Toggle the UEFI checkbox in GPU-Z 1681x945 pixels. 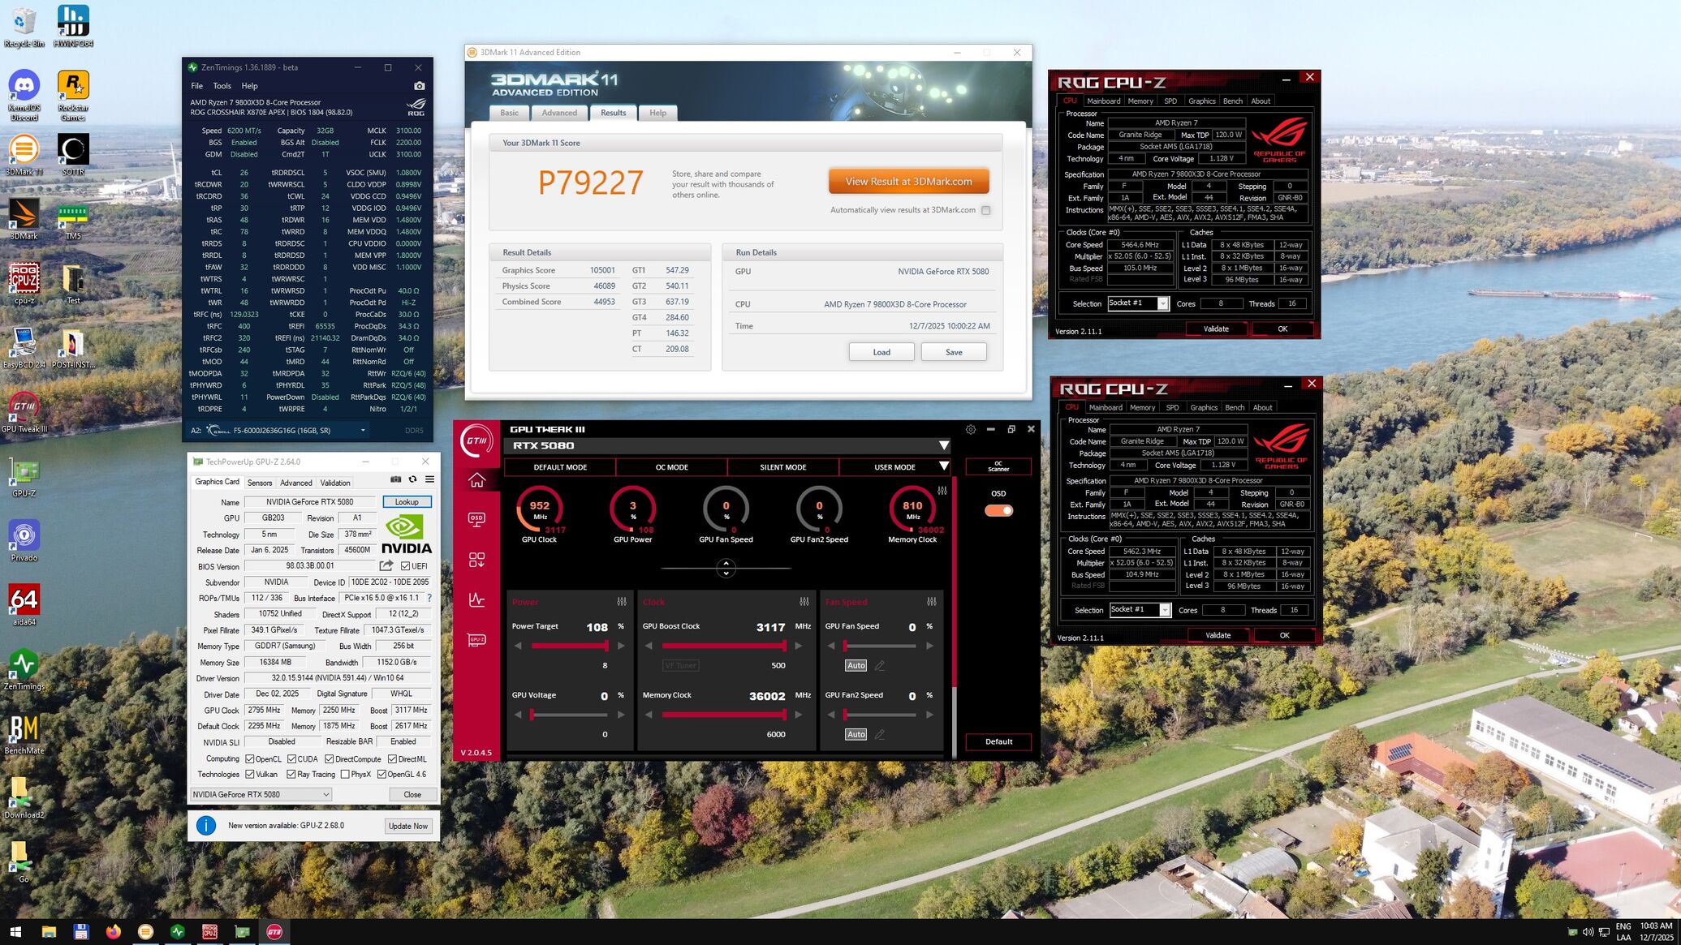[x=406, y=566]
